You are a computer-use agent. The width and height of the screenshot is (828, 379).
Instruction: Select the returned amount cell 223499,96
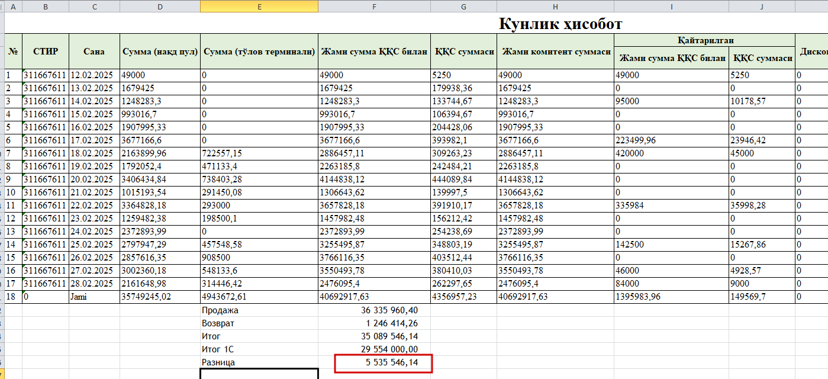click(x=671, y=140)
